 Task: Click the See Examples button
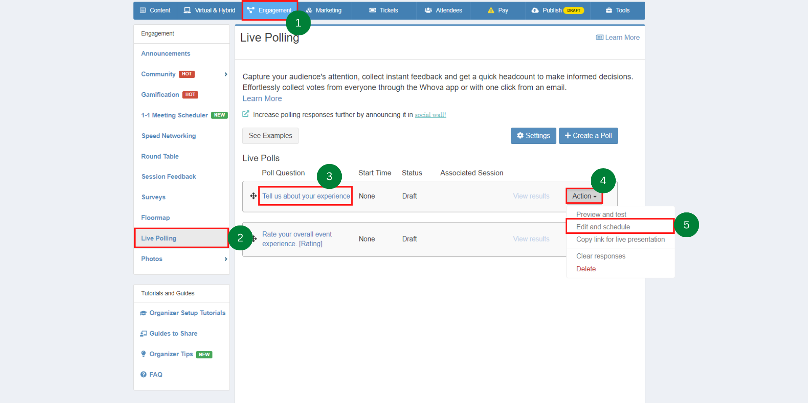[270, 136]
